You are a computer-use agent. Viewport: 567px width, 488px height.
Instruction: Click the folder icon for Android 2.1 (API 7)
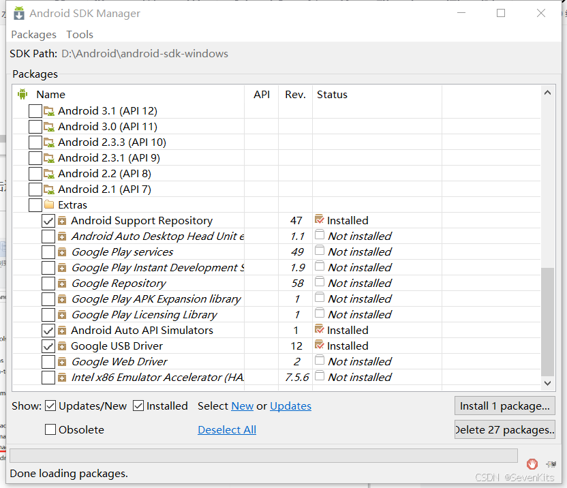coord(49,189)
